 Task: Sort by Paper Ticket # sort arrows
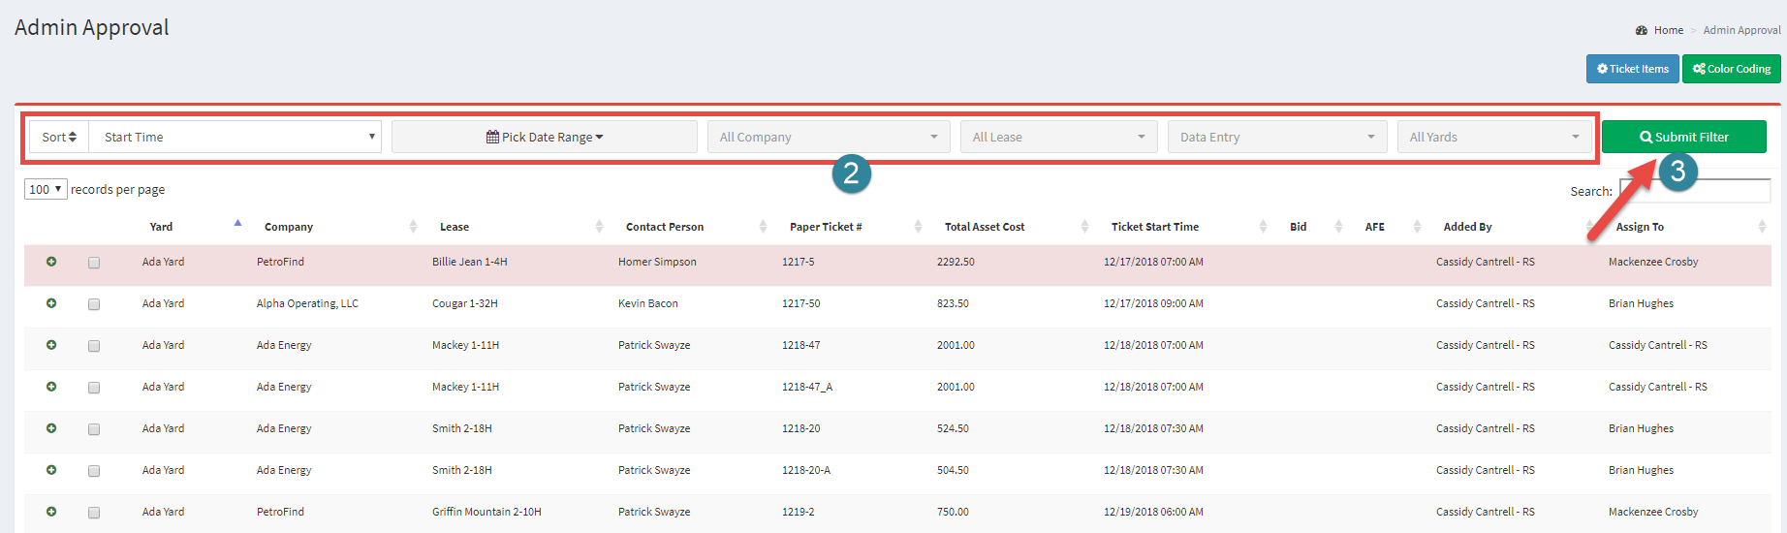[x=918, y=227]
